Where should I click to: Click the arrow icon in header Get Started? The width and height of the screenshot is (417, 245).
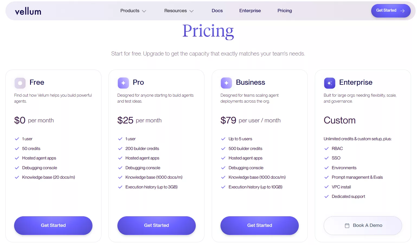tap(403, 11)
